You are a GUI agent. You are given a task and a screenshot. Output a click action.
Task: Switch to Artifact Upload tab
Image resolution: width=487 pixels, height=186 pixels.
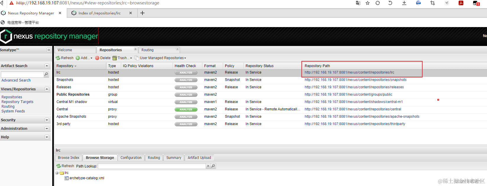pos(199,158)
